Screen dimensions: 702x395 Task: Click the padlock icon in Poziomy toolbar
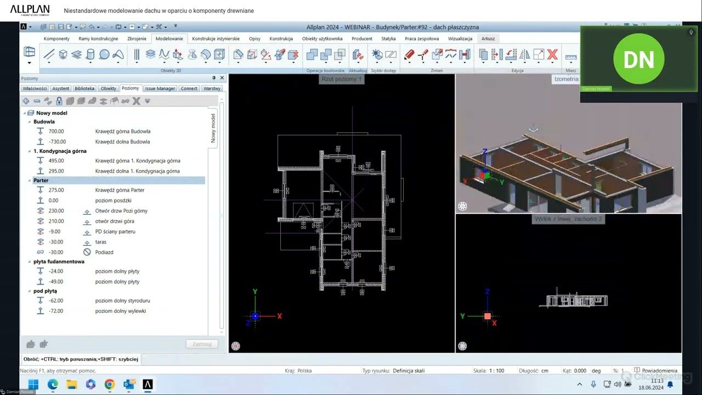[x=59, y=101]
